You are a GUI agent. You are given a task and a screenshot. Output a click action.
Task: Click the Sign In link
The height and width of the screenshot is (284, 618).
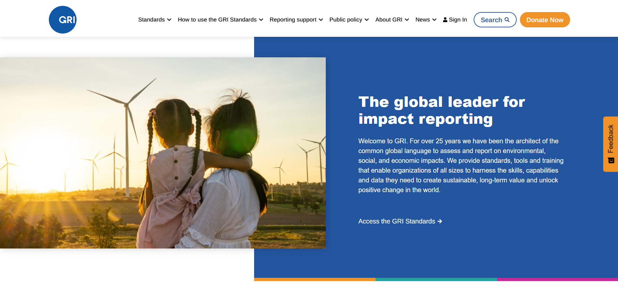(x=455, y=20)
